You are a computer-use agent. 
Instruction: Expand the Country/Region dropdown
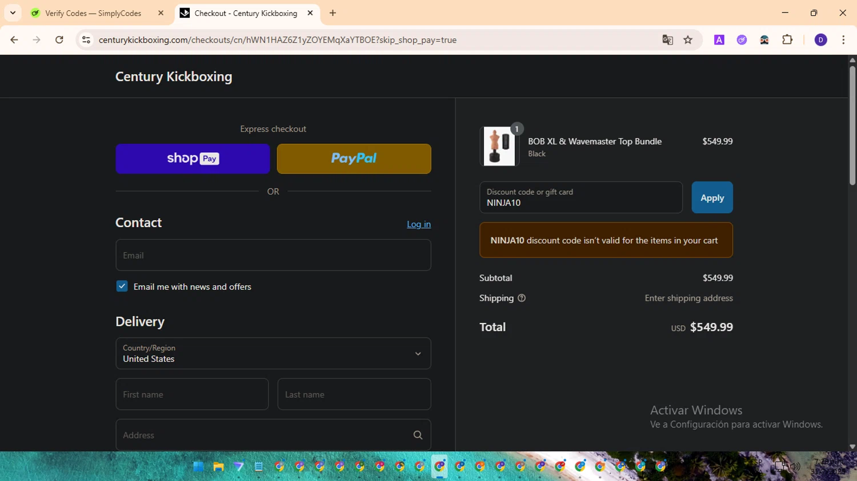(273, 353)
